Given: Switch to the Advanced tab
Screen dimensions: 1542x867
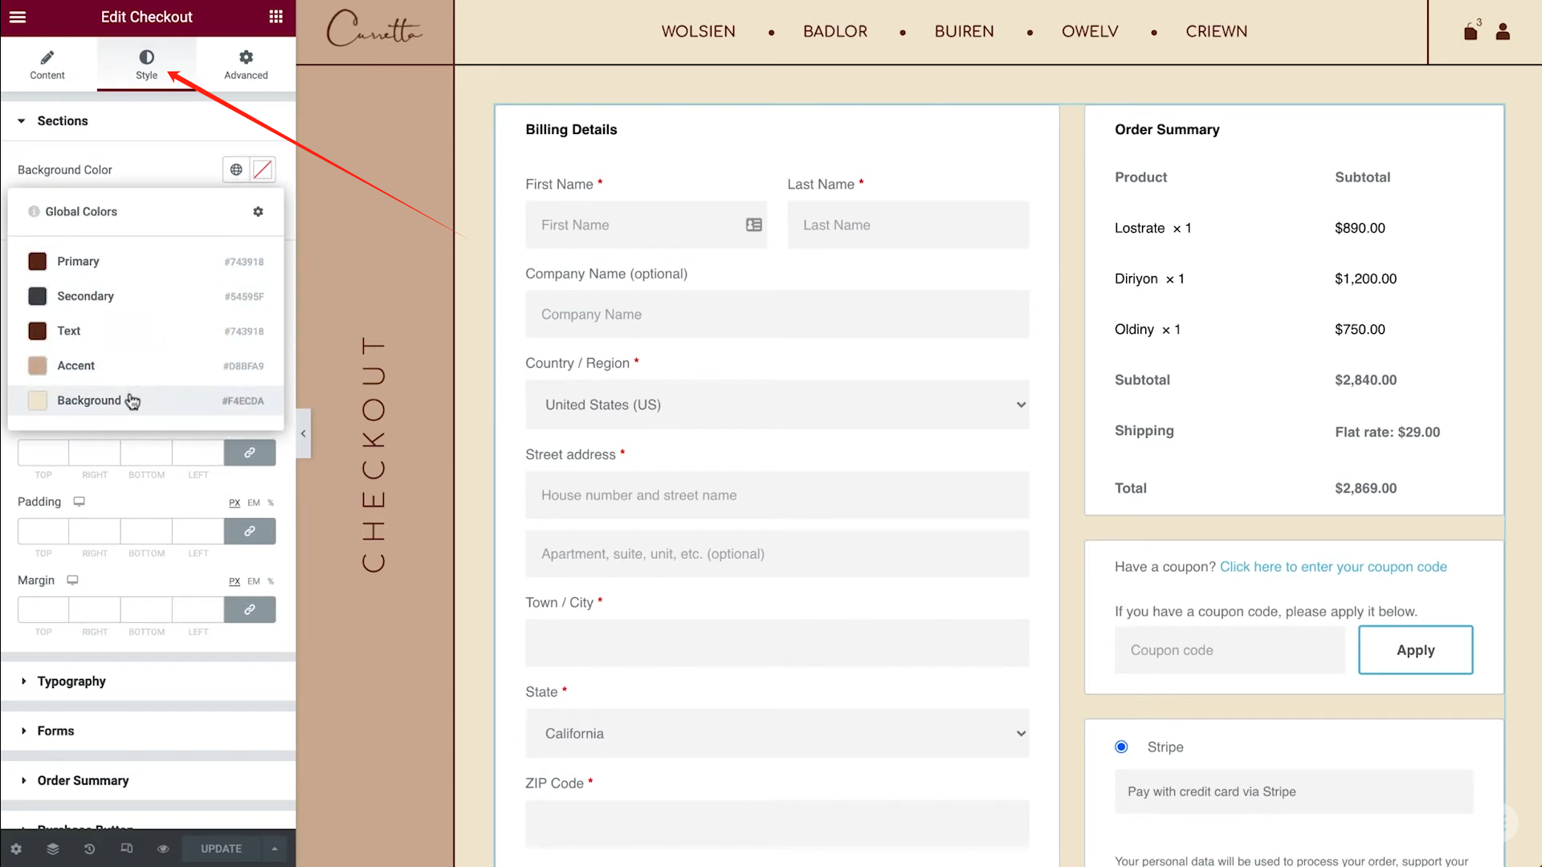Looking at the screenshot, I should 245,64.
